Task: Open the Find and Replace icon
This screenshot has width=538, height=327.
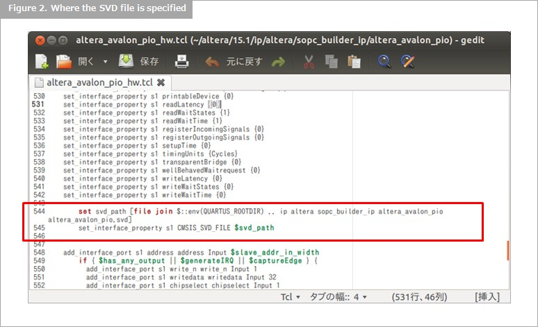Action: (x=407, y=62)
